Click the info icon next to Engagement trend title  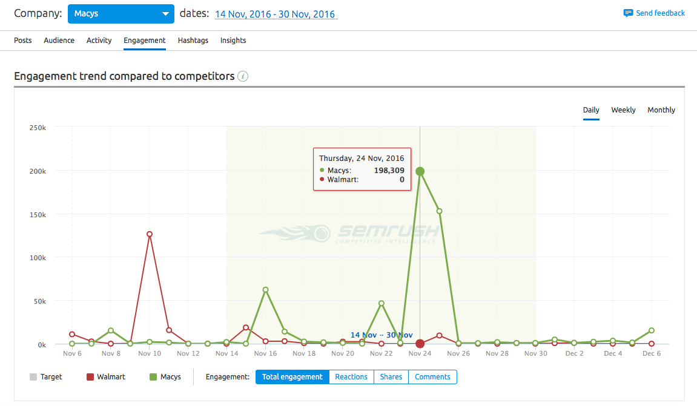[243, 76]
